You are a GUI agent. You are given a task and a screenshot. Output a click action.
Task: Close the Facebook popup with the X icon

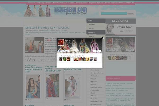[102, 38]
